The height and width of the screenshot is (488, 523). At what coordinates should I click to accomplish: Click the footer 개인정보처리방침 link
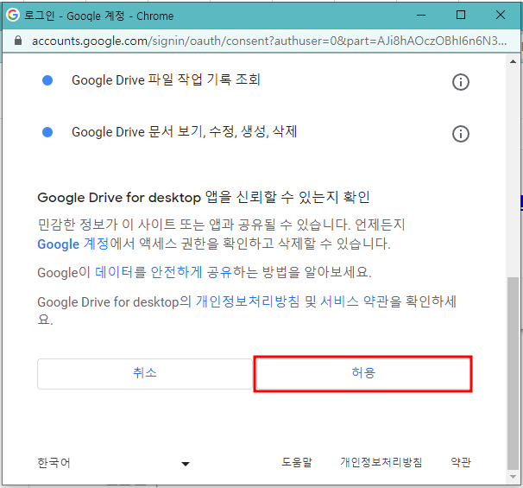pyautogui.click(x=381, y=462)
